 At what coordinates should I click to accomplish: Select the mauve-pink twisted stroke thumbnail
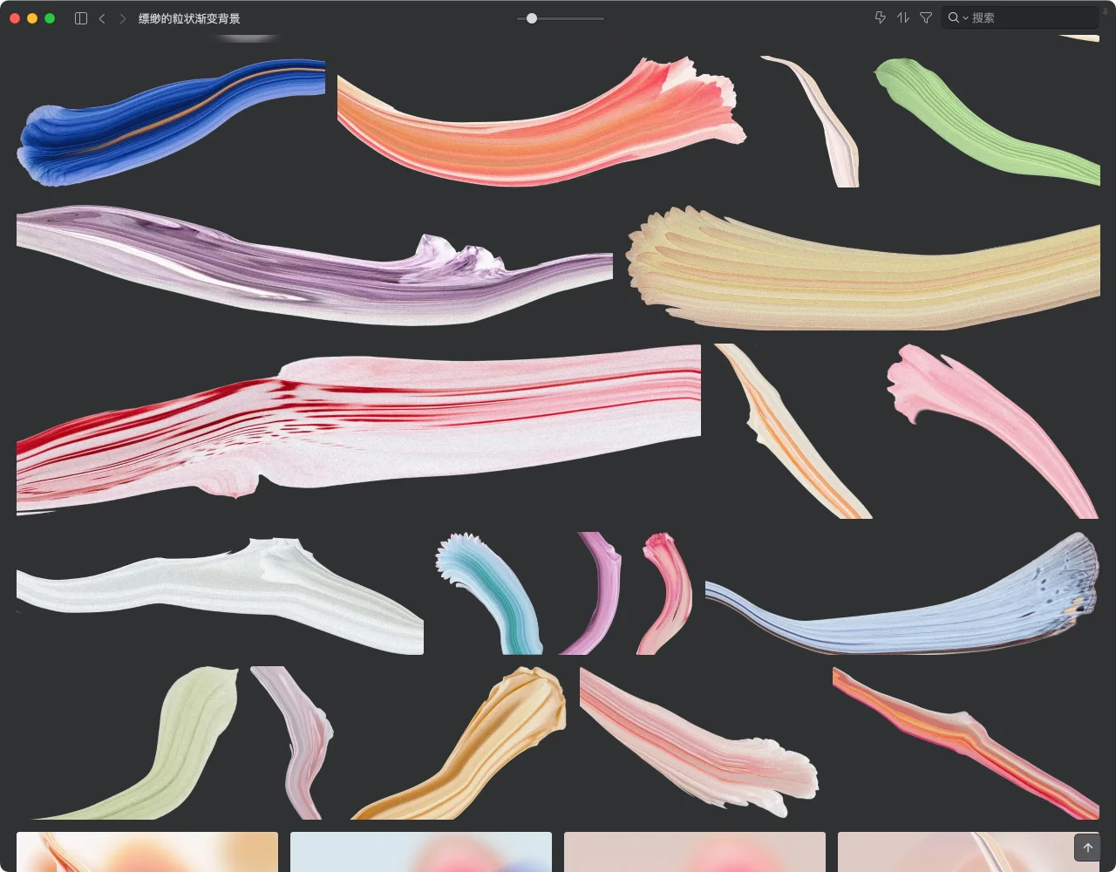click(292, 743)
